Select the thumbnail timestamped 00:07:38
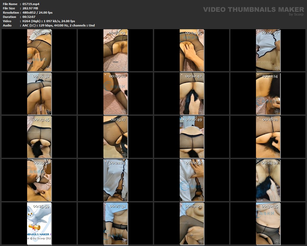 point(39,94)
